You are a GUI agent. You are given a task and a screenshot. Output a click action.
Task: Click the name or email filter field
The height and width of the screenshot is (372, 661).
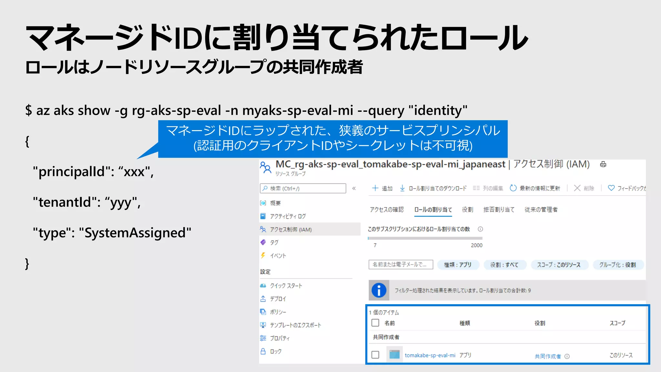pos(401,264)
